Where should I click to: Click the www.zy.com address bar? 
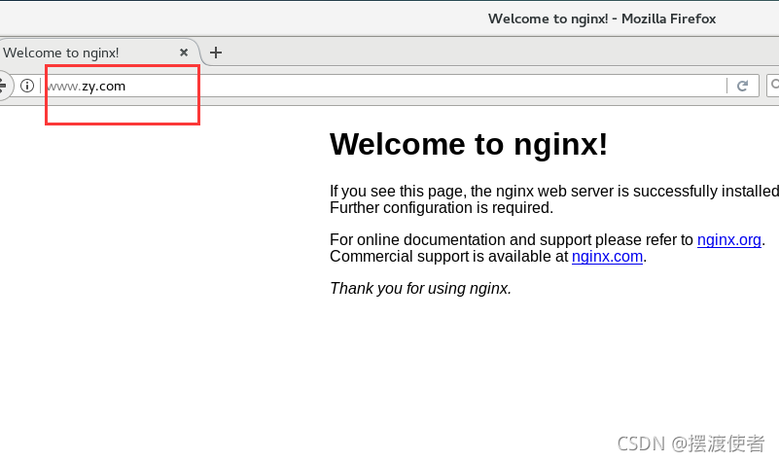click(x=382, y=86)
